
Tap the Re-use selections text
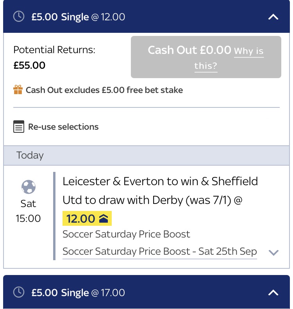click(63, 127)
